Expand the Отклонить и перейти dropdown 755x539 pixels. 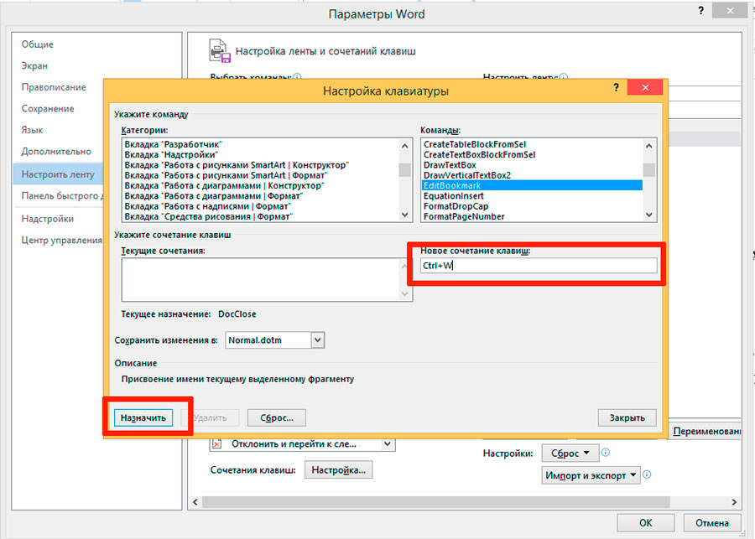click(387, 444)
